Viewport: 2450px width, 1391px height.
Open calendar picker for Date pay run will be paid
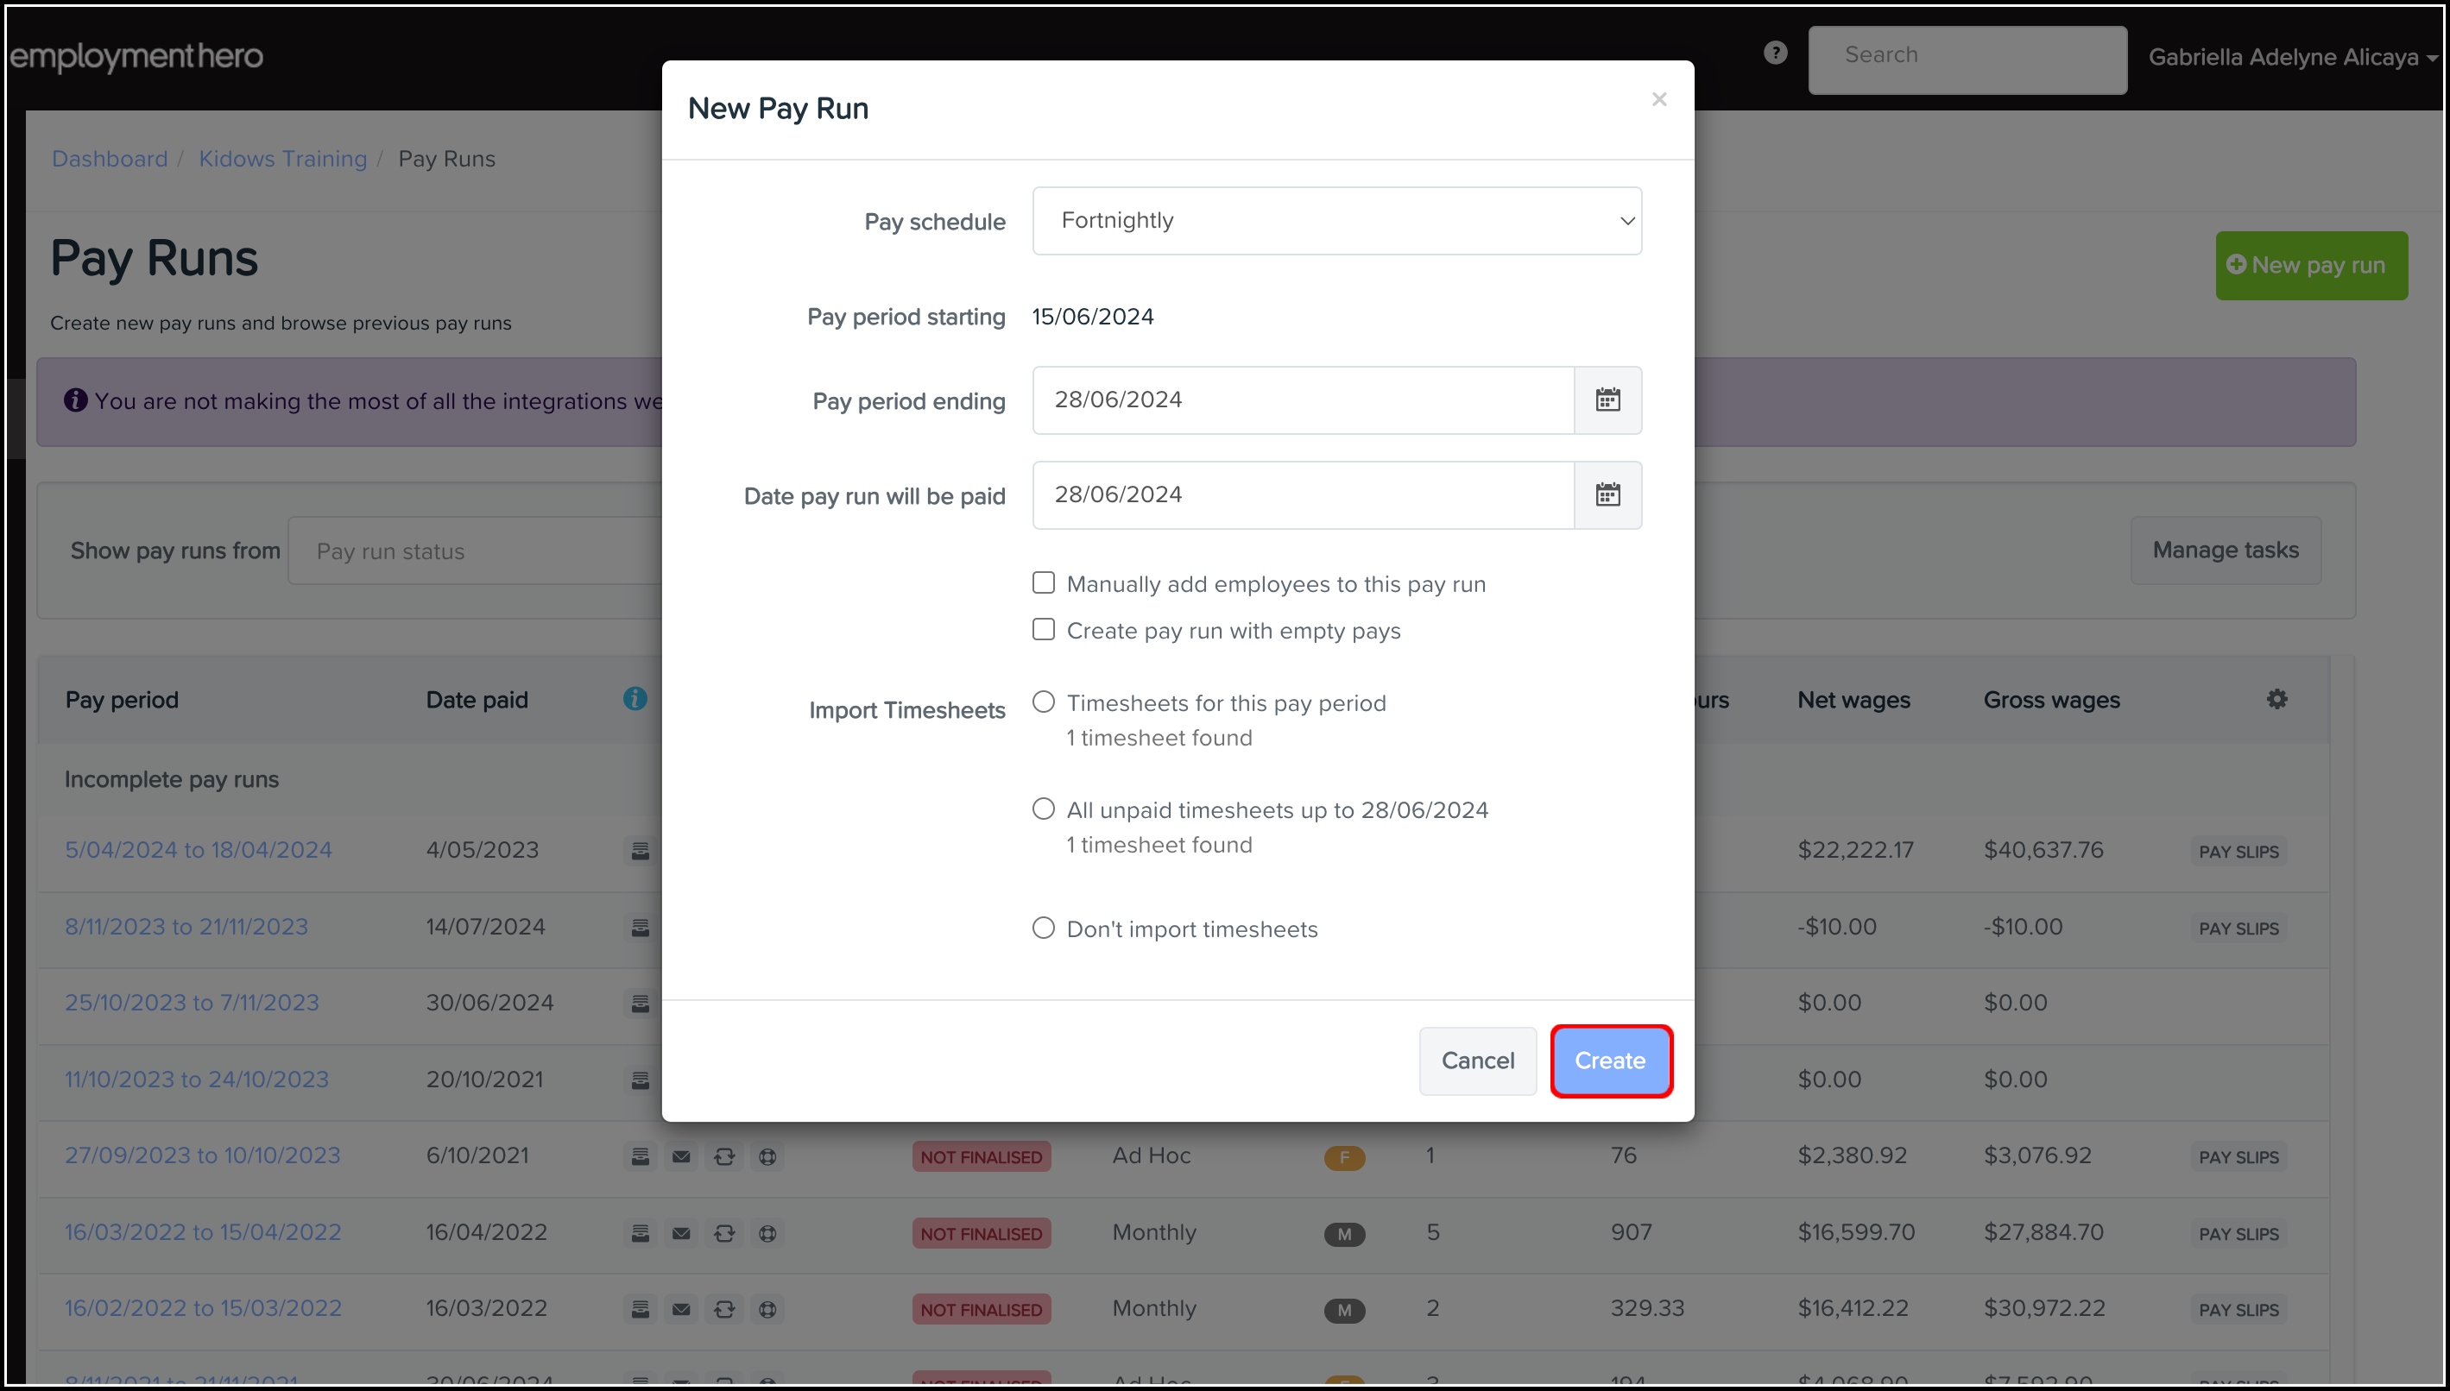[1607, 495]
